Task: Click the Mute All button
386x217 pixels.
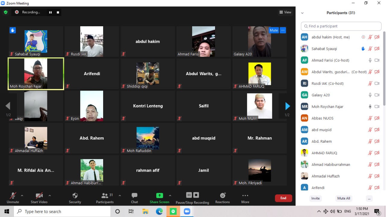Action: (x=343, y=198)
